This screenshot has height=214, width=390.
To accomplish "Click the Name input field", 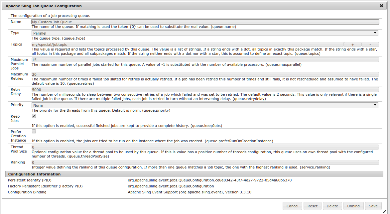I will (x=205, y=22).
